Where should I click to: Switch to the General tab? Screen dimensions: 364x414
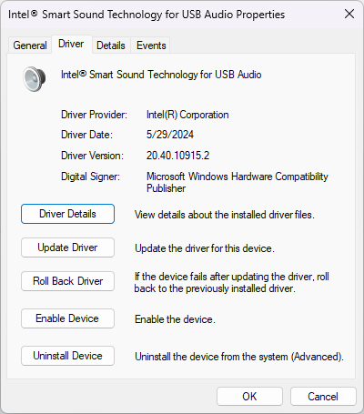point(30,45)
